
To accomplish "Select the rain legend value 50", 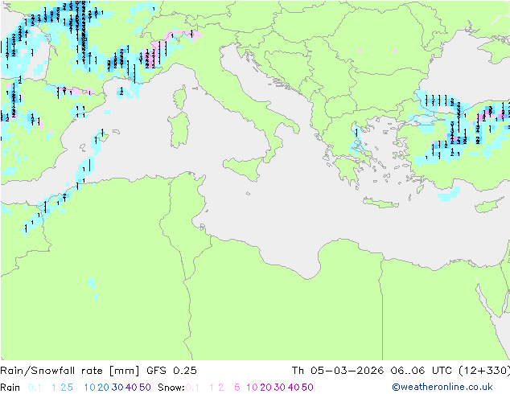I will [x=145, y=388].
